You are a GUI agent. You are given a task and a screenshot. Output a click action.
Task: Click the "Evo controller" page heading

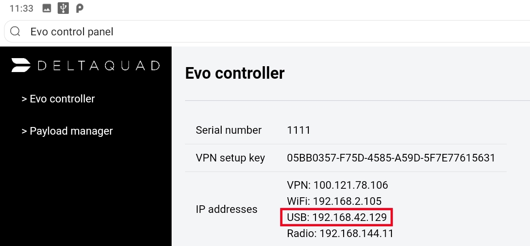click(235, 73)
